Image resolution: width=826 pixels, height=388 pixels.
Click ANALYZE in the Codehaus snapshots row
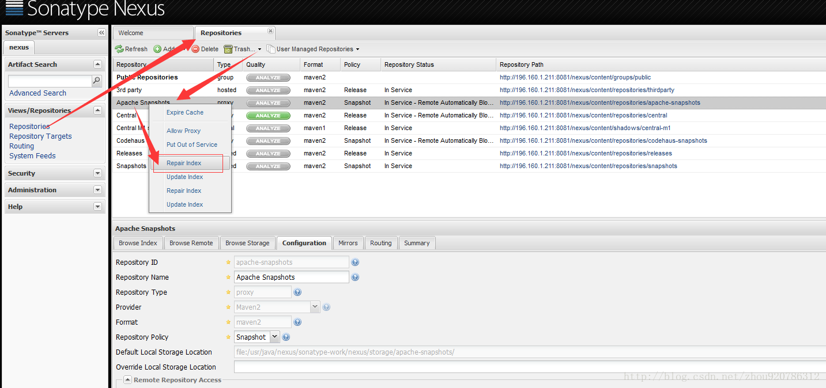[x=268, y=141]
